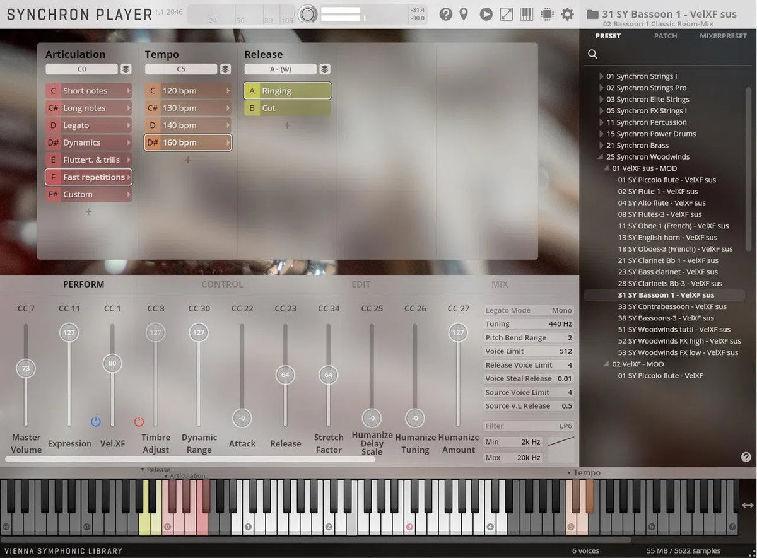Click the CPU chip icon in the toolbar
Screen dimensions: 757x558
click(546, 14)
